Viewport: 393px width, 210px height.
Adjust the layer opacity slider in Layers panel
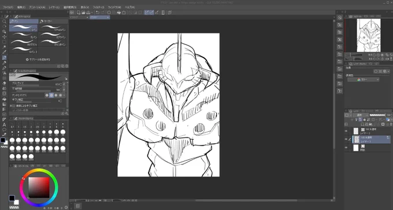coord(378,115)
